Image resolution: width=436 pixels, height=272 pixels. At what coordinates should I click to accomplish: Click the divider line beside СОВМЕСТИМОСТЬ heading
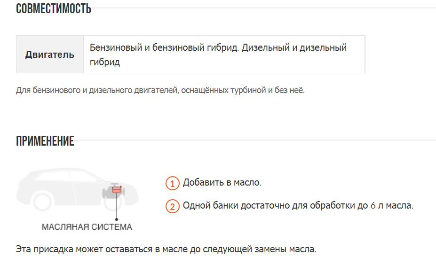[263, 8]
